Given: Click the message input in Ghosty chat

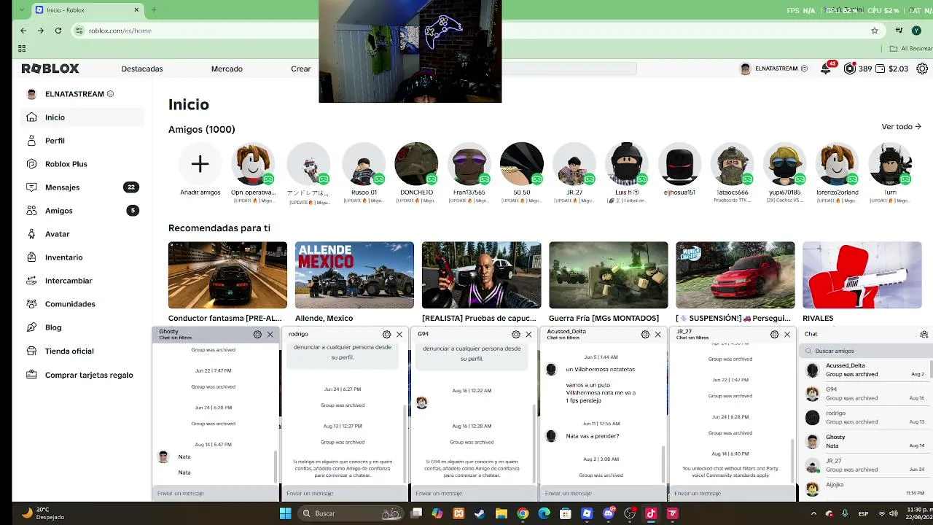Looking at the screenshot, I should point(215,494).
